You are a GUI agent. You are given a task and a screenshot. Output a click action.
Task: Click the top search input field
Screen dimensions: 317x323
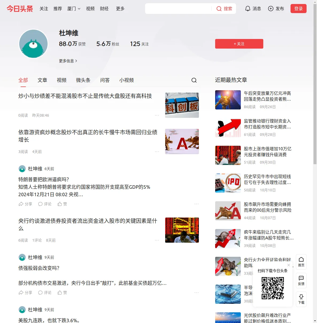click(179, 9)
